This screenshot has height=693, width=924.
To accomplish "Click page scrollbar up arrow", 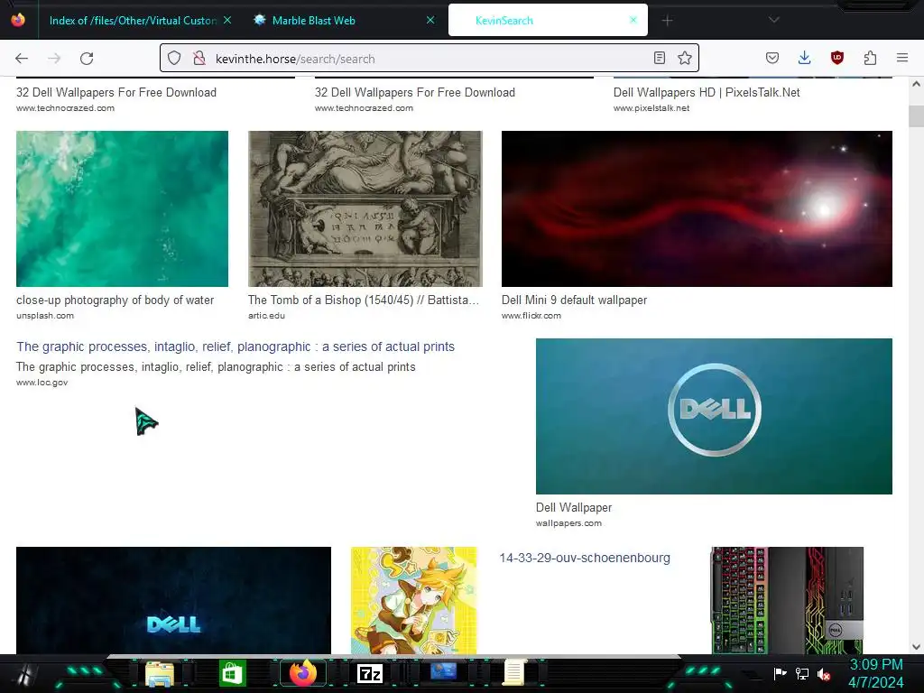I will 916,84.
